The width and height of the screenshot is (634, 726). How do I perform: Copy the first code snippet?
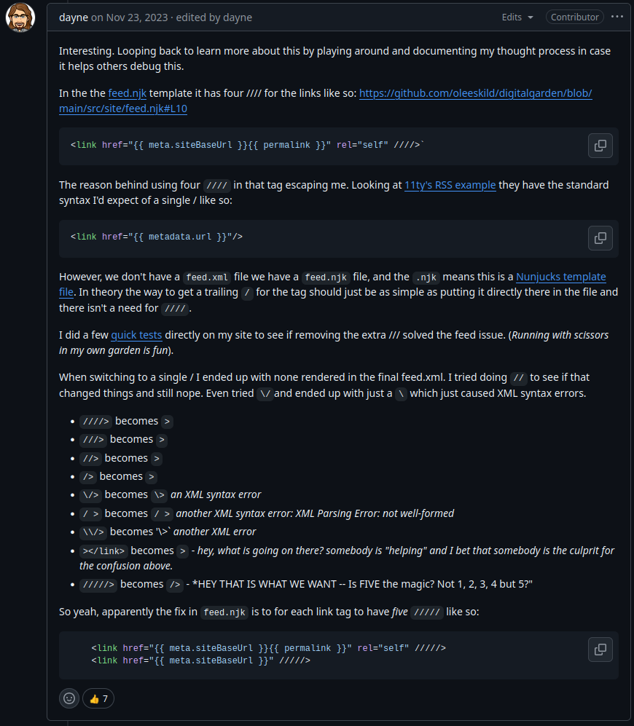[x=600, y=146]
